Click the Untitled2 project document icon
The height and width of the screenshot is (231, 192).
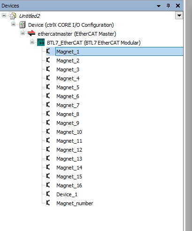pos(13,15)
